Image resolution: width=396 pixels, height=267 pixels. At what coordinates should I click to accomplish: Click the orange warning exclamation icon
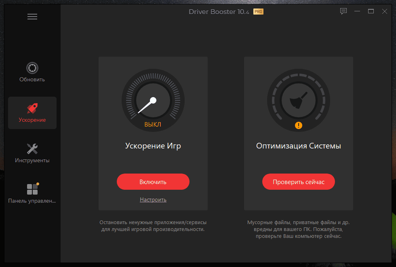[x=299, y=125]
